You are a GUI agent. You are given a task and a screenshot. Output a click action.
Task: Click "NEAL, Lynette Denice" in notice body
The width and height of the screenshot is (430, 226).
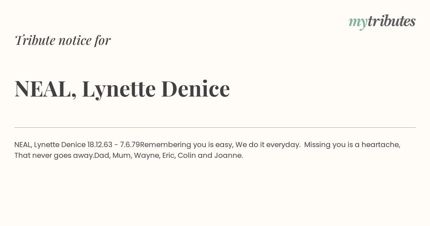coord(50,145)
